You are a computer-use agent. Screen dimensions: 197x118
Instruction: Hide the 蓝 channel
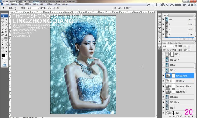(x=164, y=35)
